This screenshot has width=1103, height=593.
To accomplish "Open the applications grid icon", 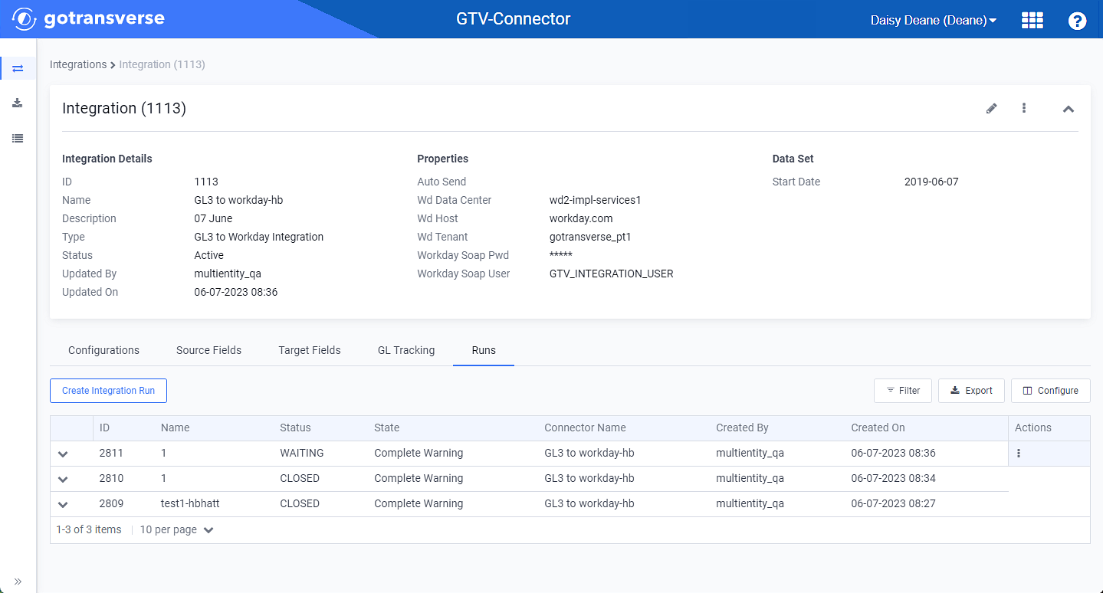I will tap(1032, 21).
